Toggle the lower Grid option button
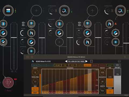This screenshot has height=97, width=129. (x=35, y=92)
